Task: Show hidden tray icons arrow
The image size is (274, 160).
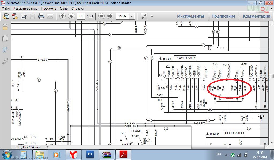Action: pos(226,155)
